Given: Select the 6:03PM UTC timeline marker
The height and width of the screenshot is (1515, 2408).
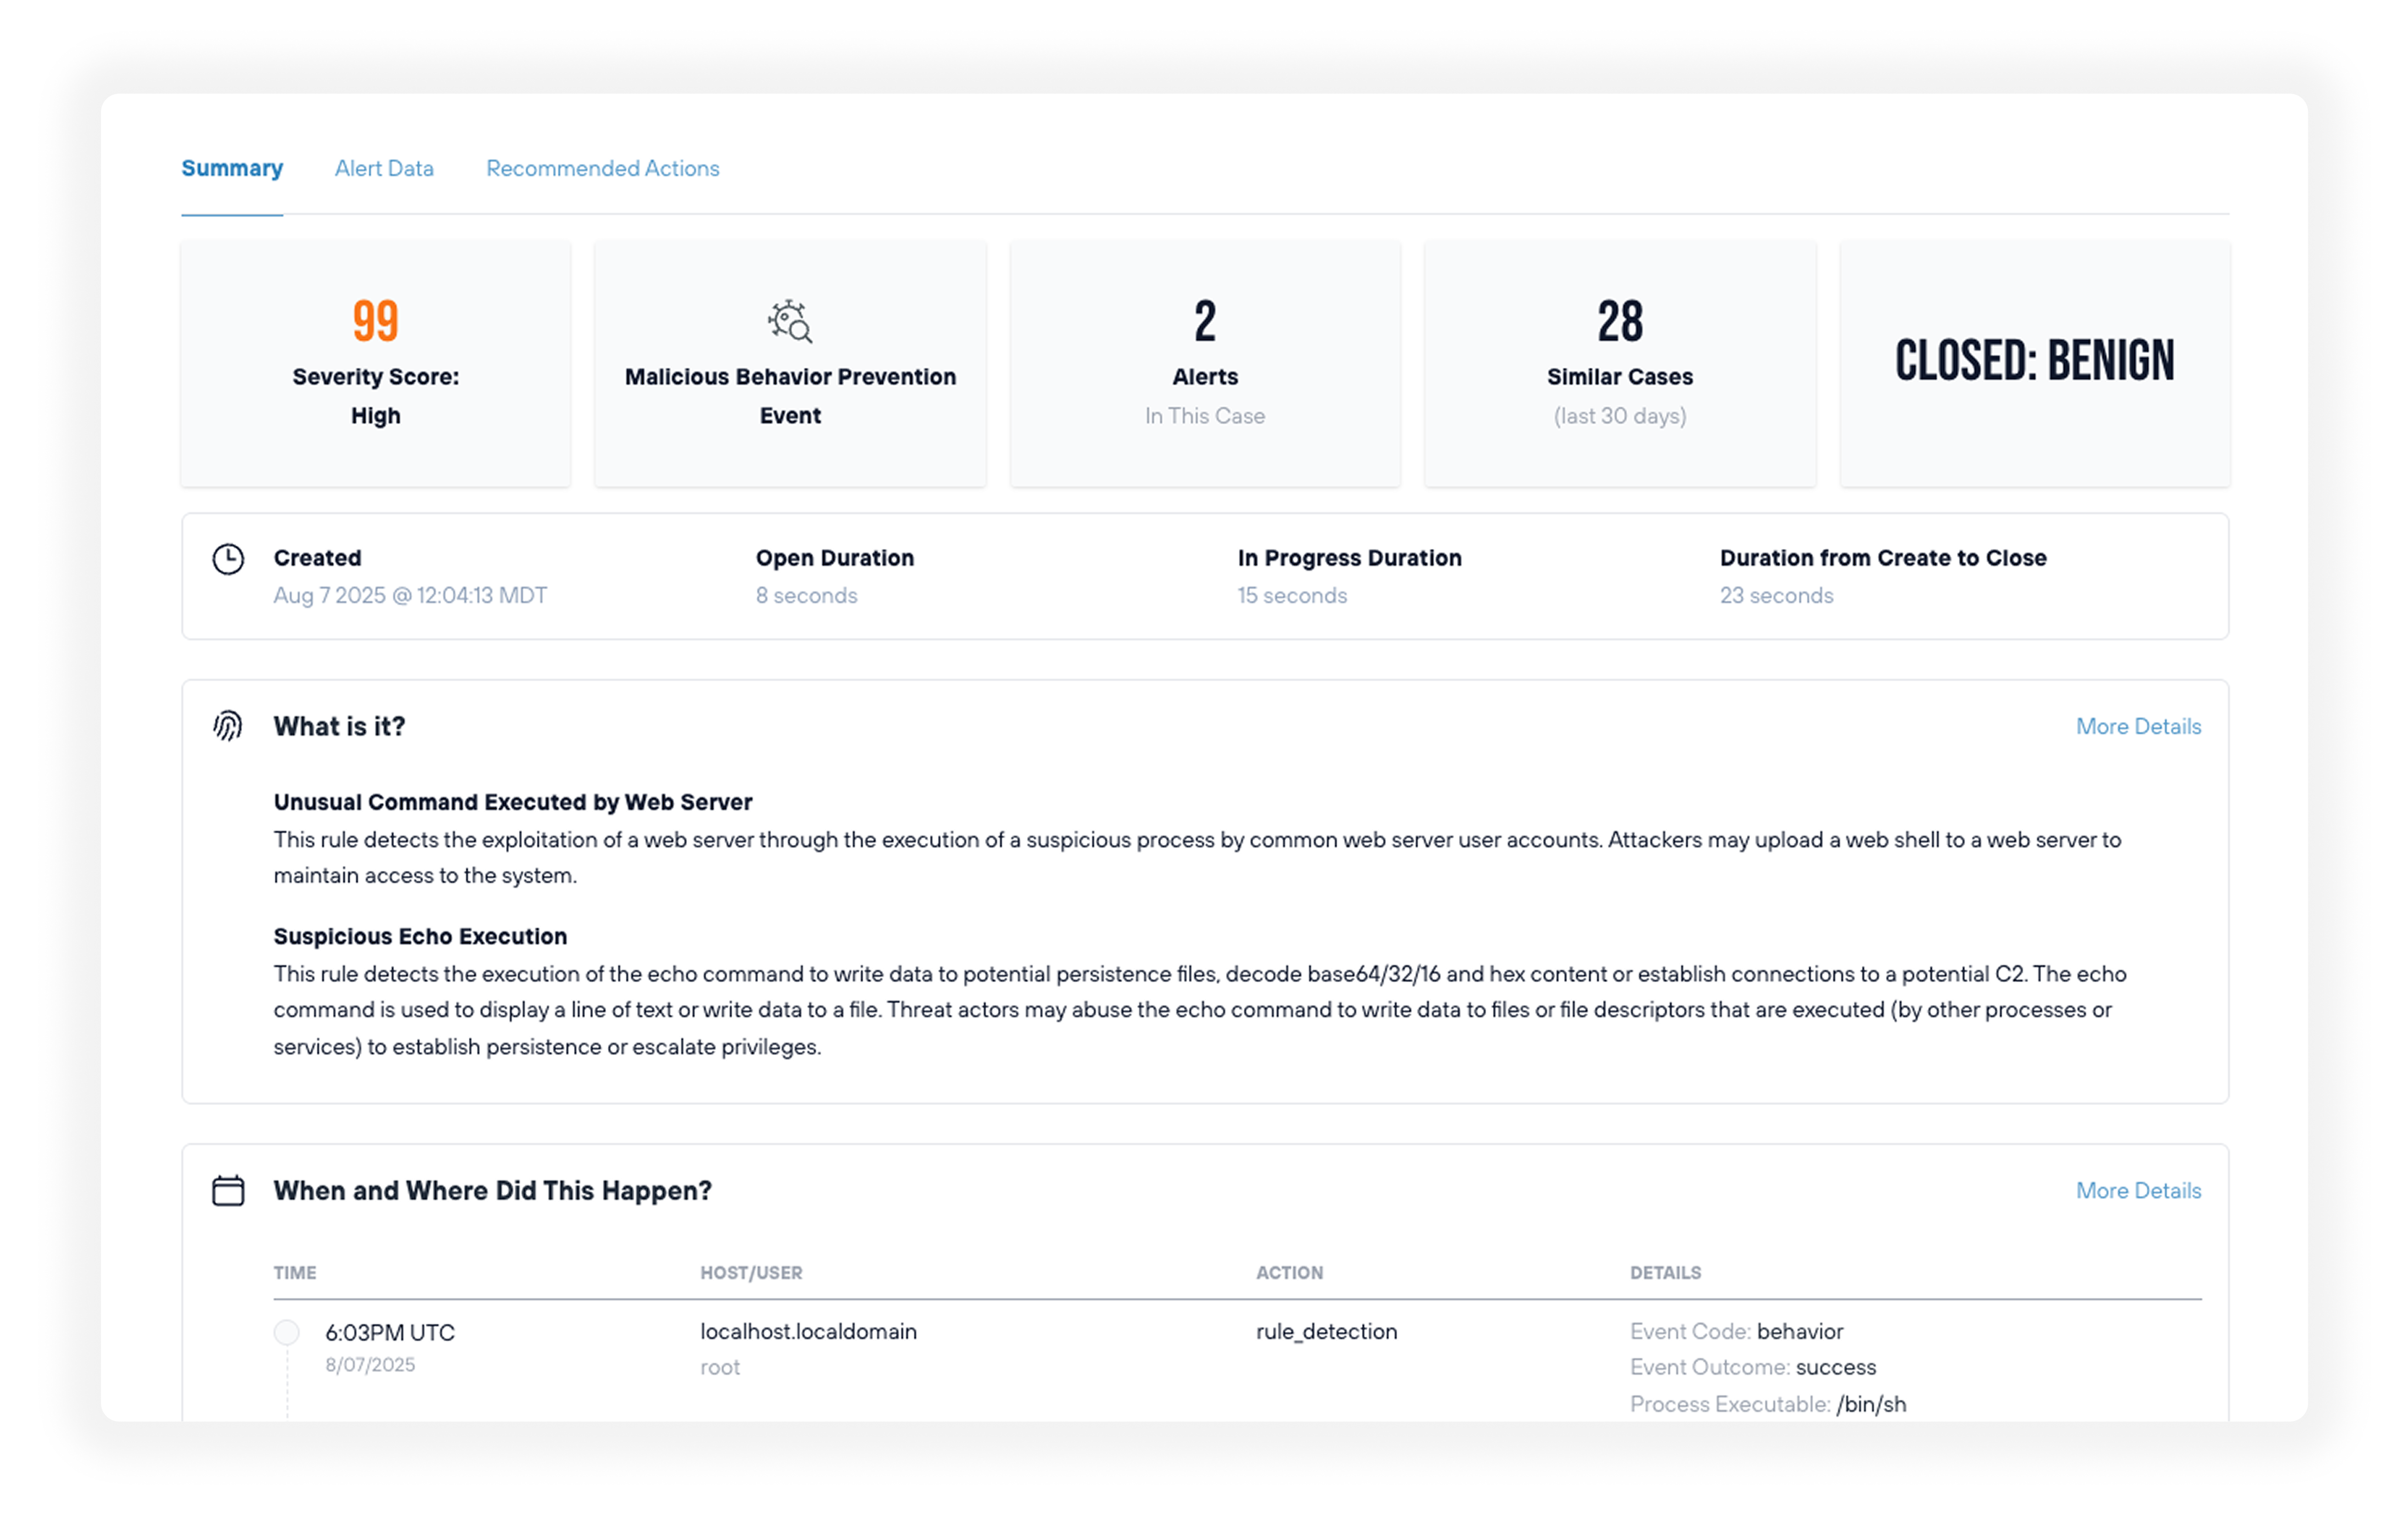Looking at the screenshot, I should click(x=287, y=1332).
